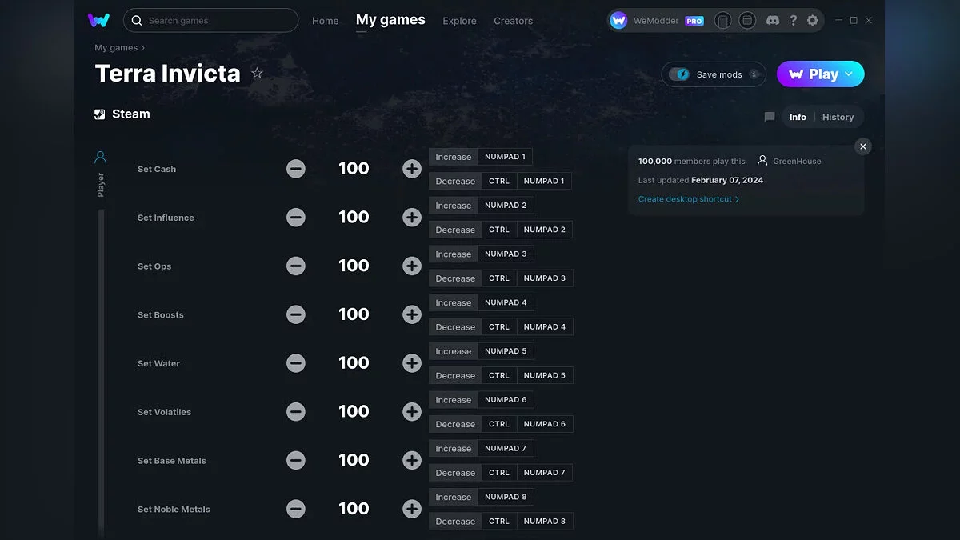
Task: Open the Explore menu item
Action: point(459,21)
